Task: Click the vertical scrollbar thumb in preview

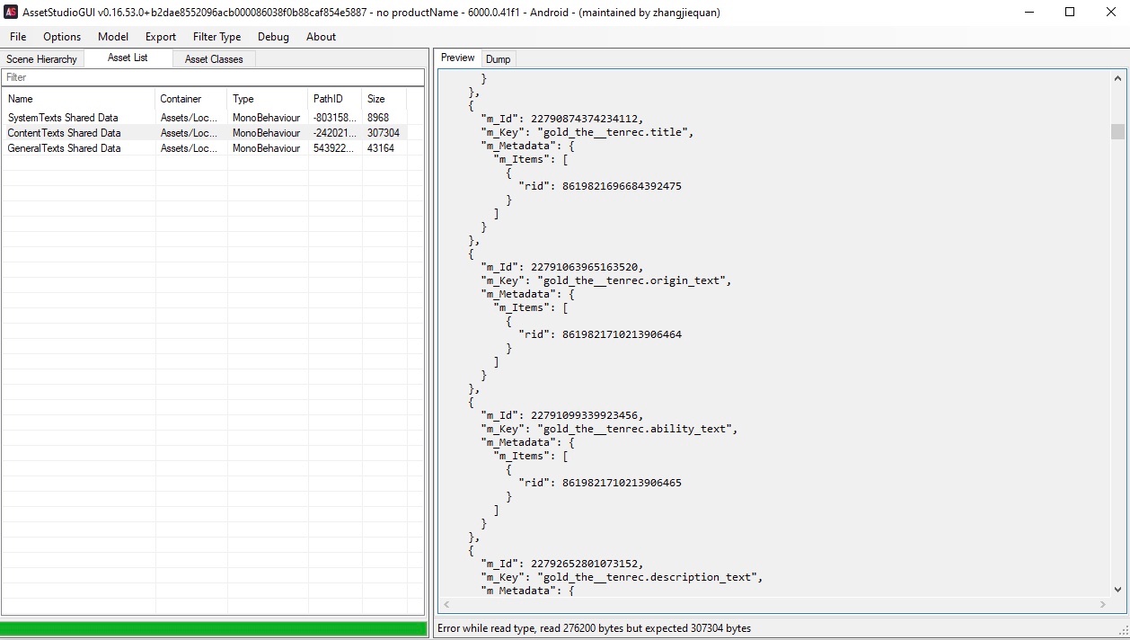Action: click(x=1117, y=132)
